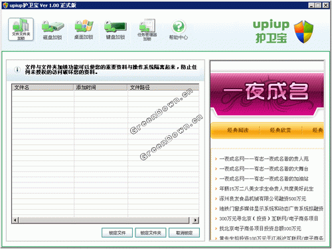Screen dimensions: 332x249
Task: Open the 任务管理器加锁 task manager lock
Action: coord(147,30)
